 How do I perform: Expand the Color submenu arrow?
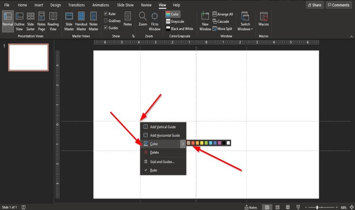tap(183, 144)
